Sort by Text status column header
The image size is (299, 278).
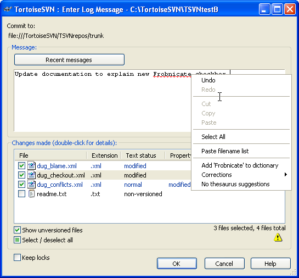coord(143,155)
